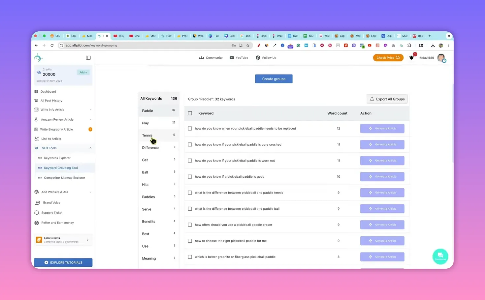Viewport: 485px width, 300px height.
Task: Collapse the sidebar using the panel toggle icon
Action: pyautogui.click(x=88, y=57)
